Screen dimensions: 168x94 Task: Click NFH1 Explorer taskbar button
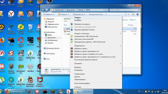pyautogui.click(x=83, y=92)
